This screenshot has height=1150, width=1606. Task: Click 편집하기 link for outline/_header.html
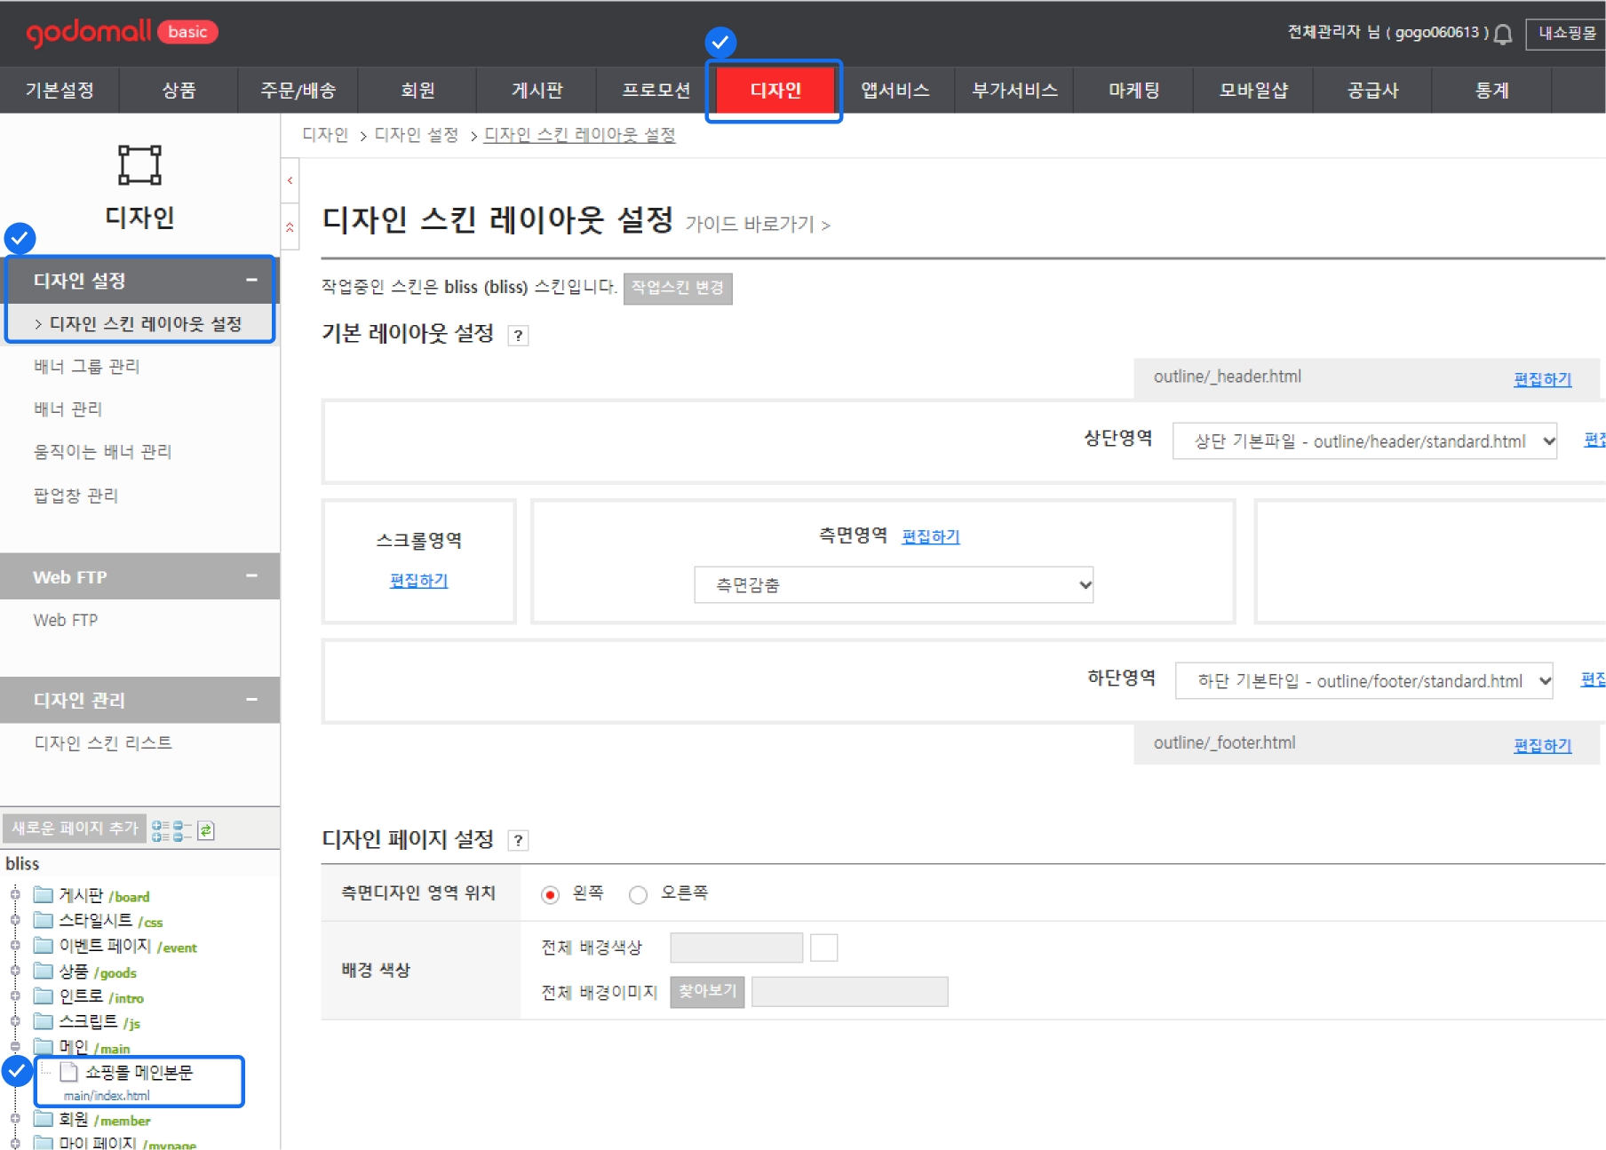(x=1542, y=379)
